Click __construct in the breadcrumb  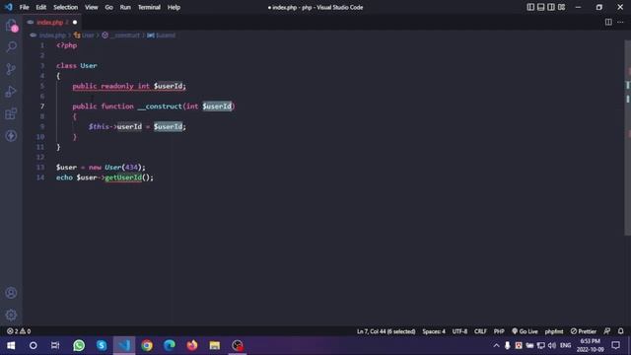[125, 35]
